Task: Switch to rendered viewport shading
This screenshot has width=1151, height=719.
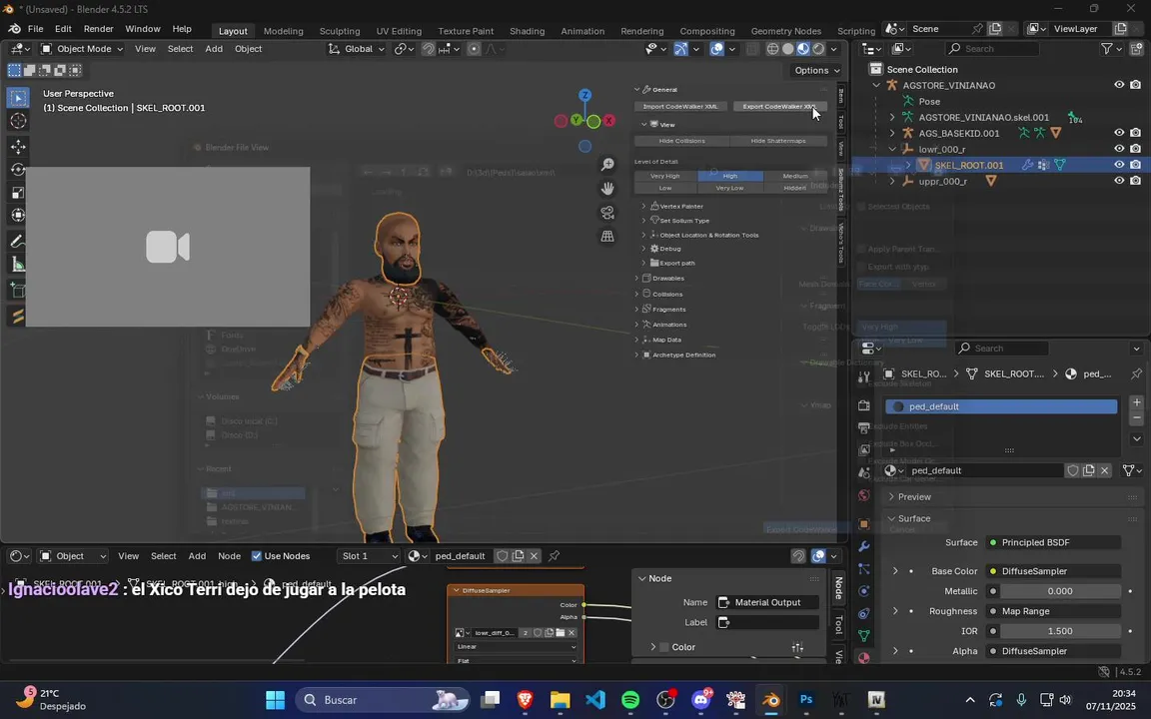Action: [x=817, y=48]
